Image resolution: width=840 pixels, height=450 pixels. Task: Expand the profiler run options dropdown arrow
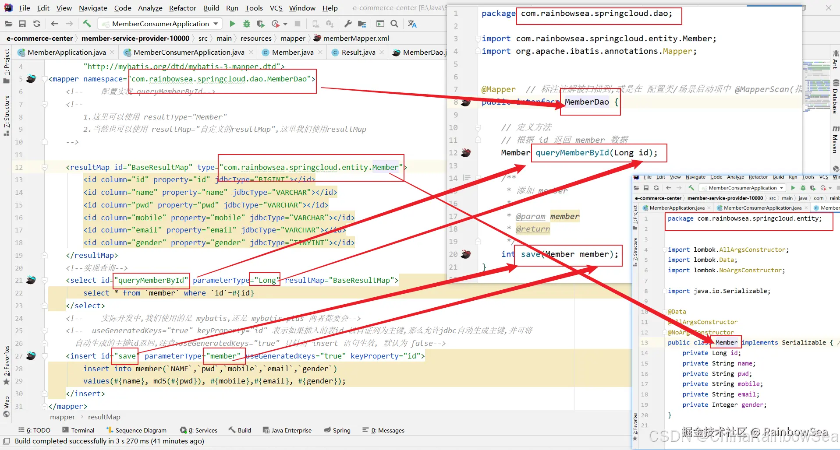coord(285,24)
